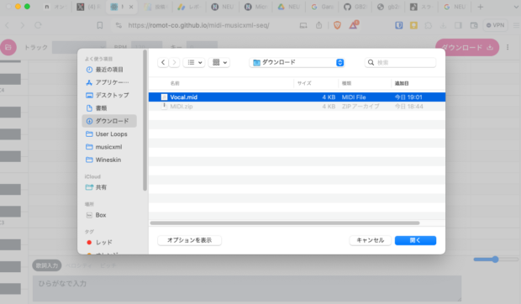Image resolution: width=521 pixels, height=304 pixels.
Task: Open the grid grouping dropdown
Action: 219,62
